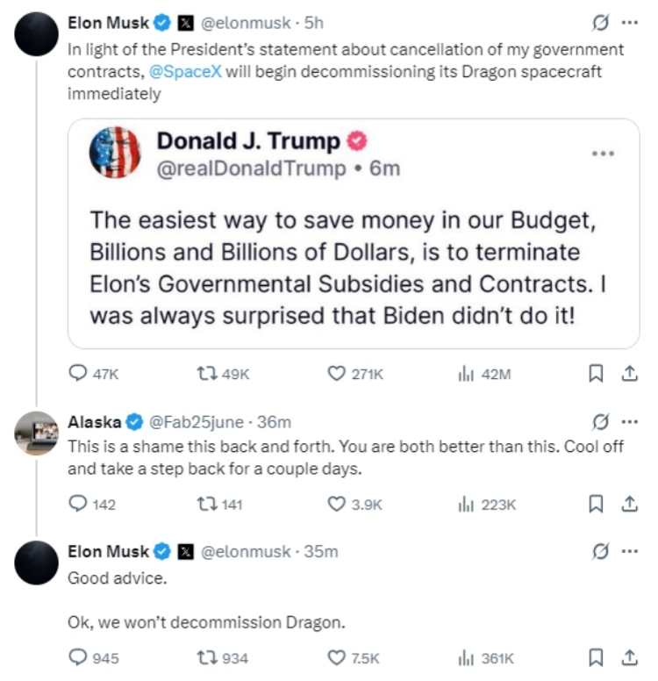658x681 pixels.
Task: Click the Grok icon on Alaska's reply
Action: click(x=602, y=422)
